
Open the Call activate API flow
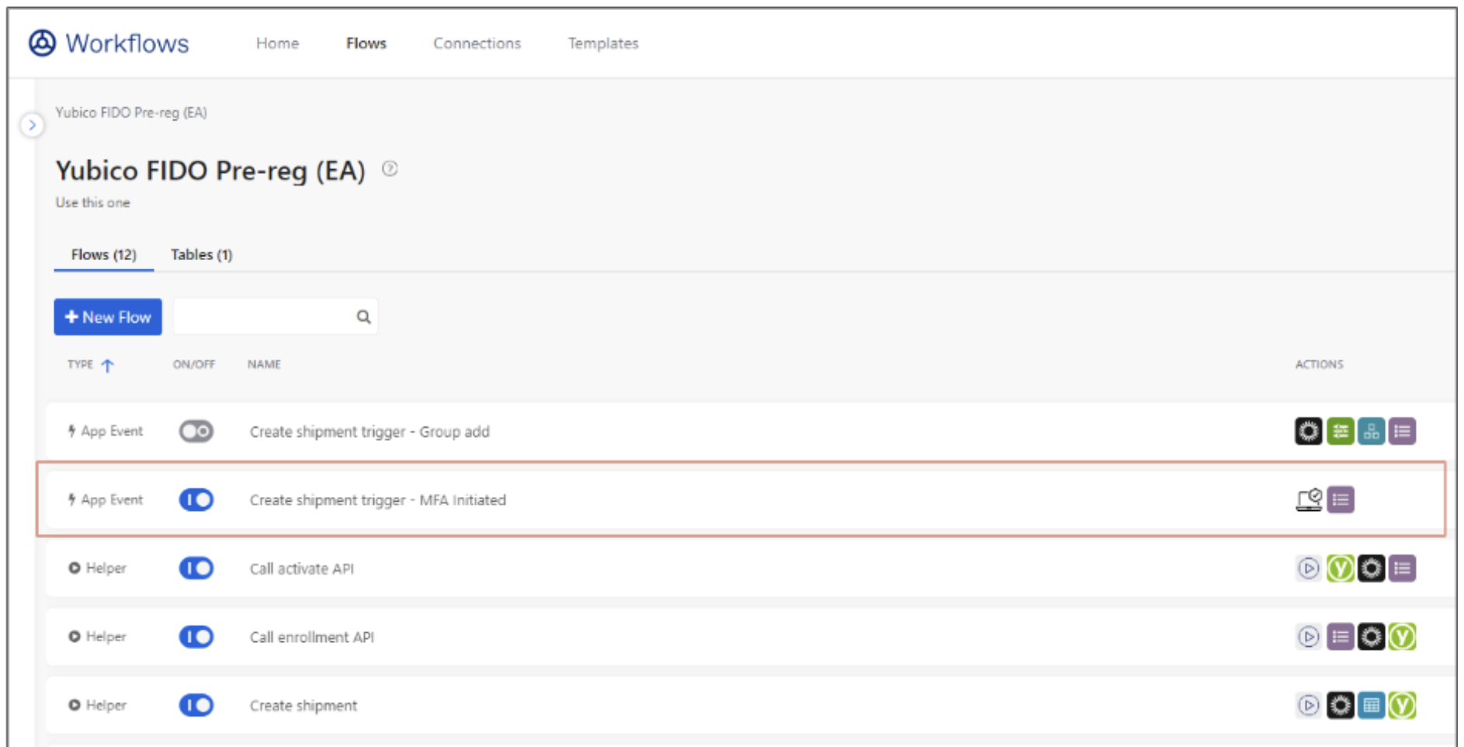pos(301,568)
